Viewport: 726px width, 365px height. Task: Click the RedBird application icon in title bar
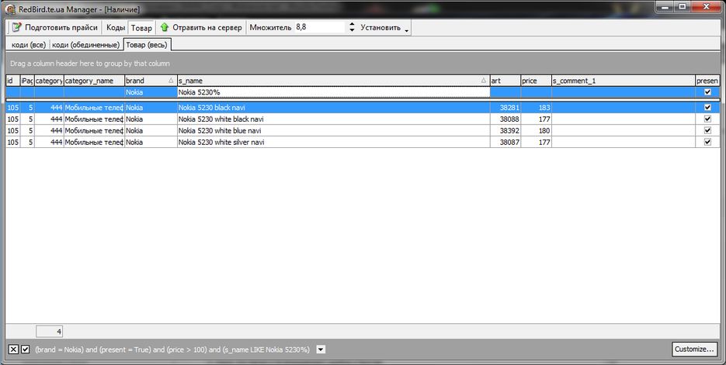10,9
